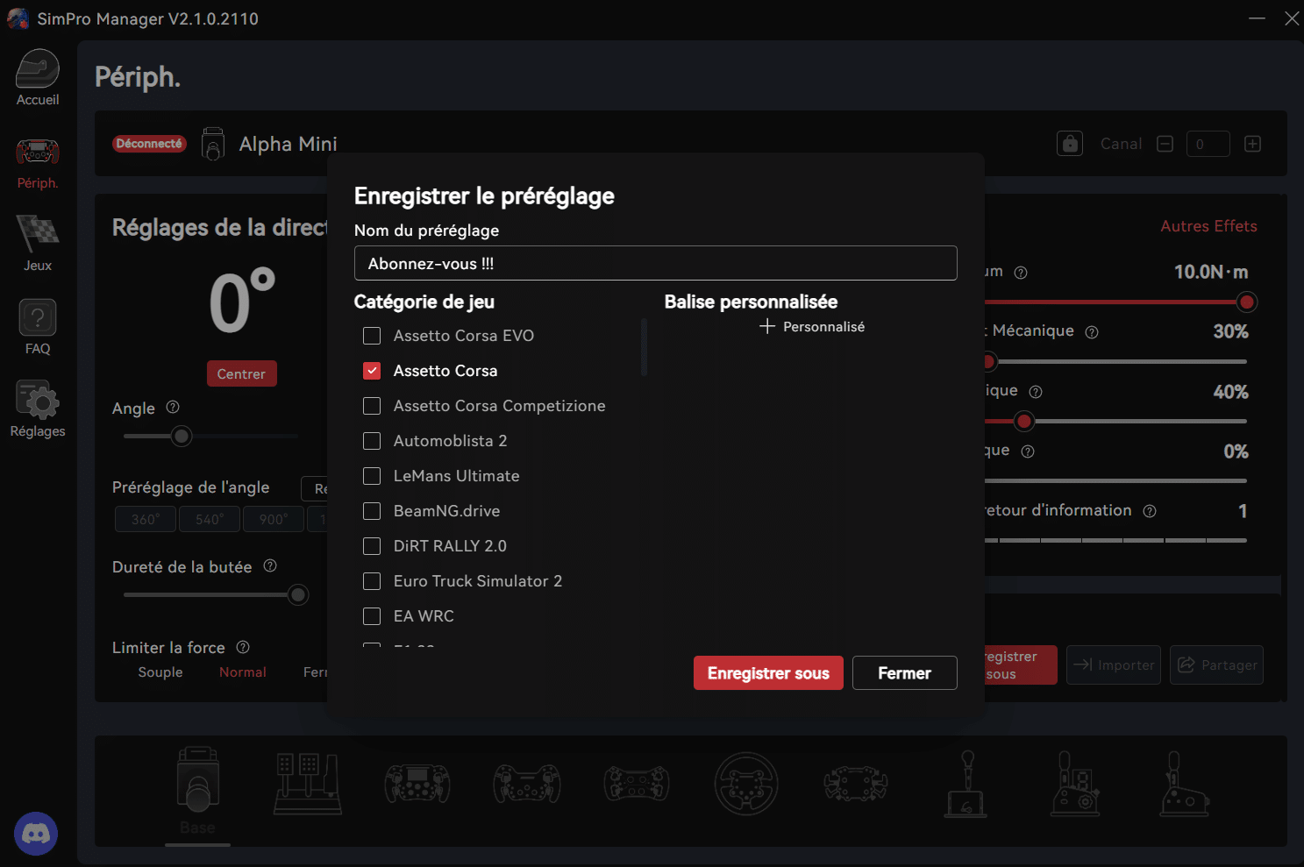This screenshot has width=1304, height=867.
Task: Check the LeMans Ultimate box
Action: (x=372, y=476)
